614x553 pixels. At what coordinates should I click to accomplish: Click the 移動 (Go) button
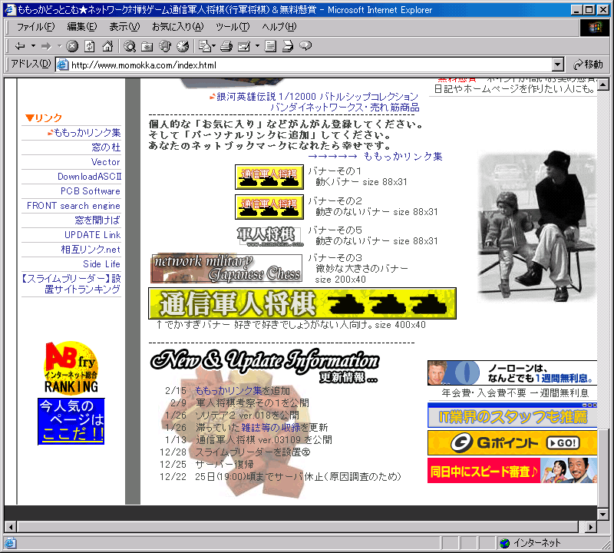pyautogui.click(x=588, y=65)
